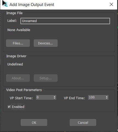
Task: Increase VP End Time with the up arrow
Action: point(107,96)
